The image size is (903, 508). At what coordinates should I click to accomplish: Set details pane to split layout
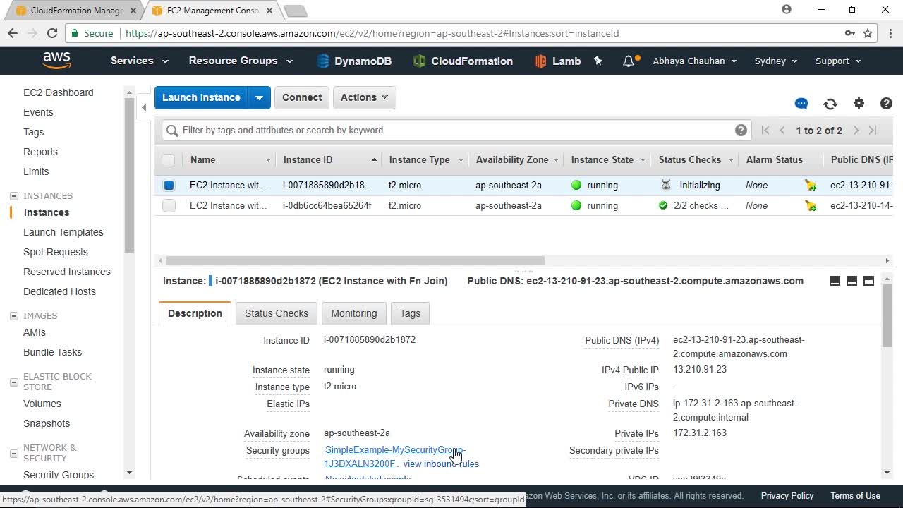(x=852, y=281)
